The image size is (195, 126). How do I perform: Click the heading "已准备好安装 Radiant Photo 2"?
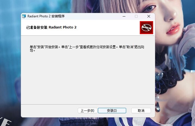coord(51,28)
